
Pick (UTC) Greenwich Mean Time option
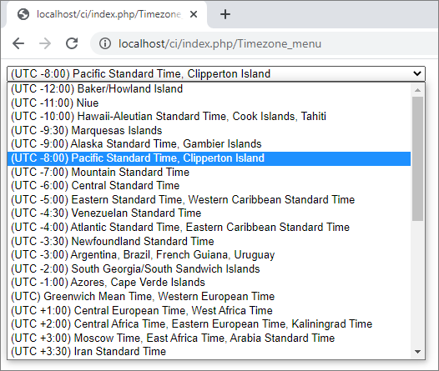pyautogui.click(x=209, y=296)
